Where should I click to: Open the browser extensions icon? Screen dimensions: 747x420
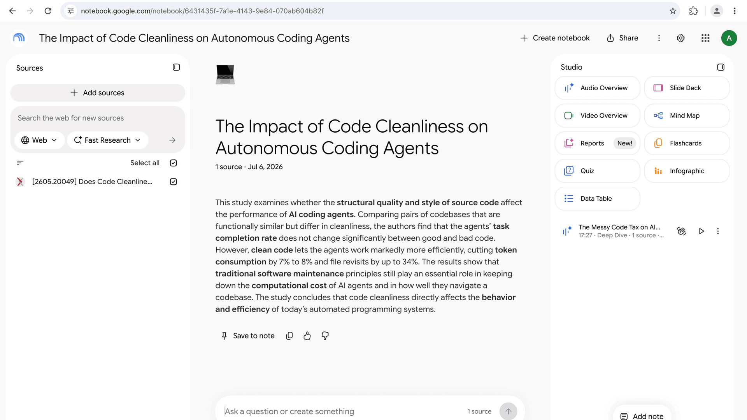pos(694,11)
